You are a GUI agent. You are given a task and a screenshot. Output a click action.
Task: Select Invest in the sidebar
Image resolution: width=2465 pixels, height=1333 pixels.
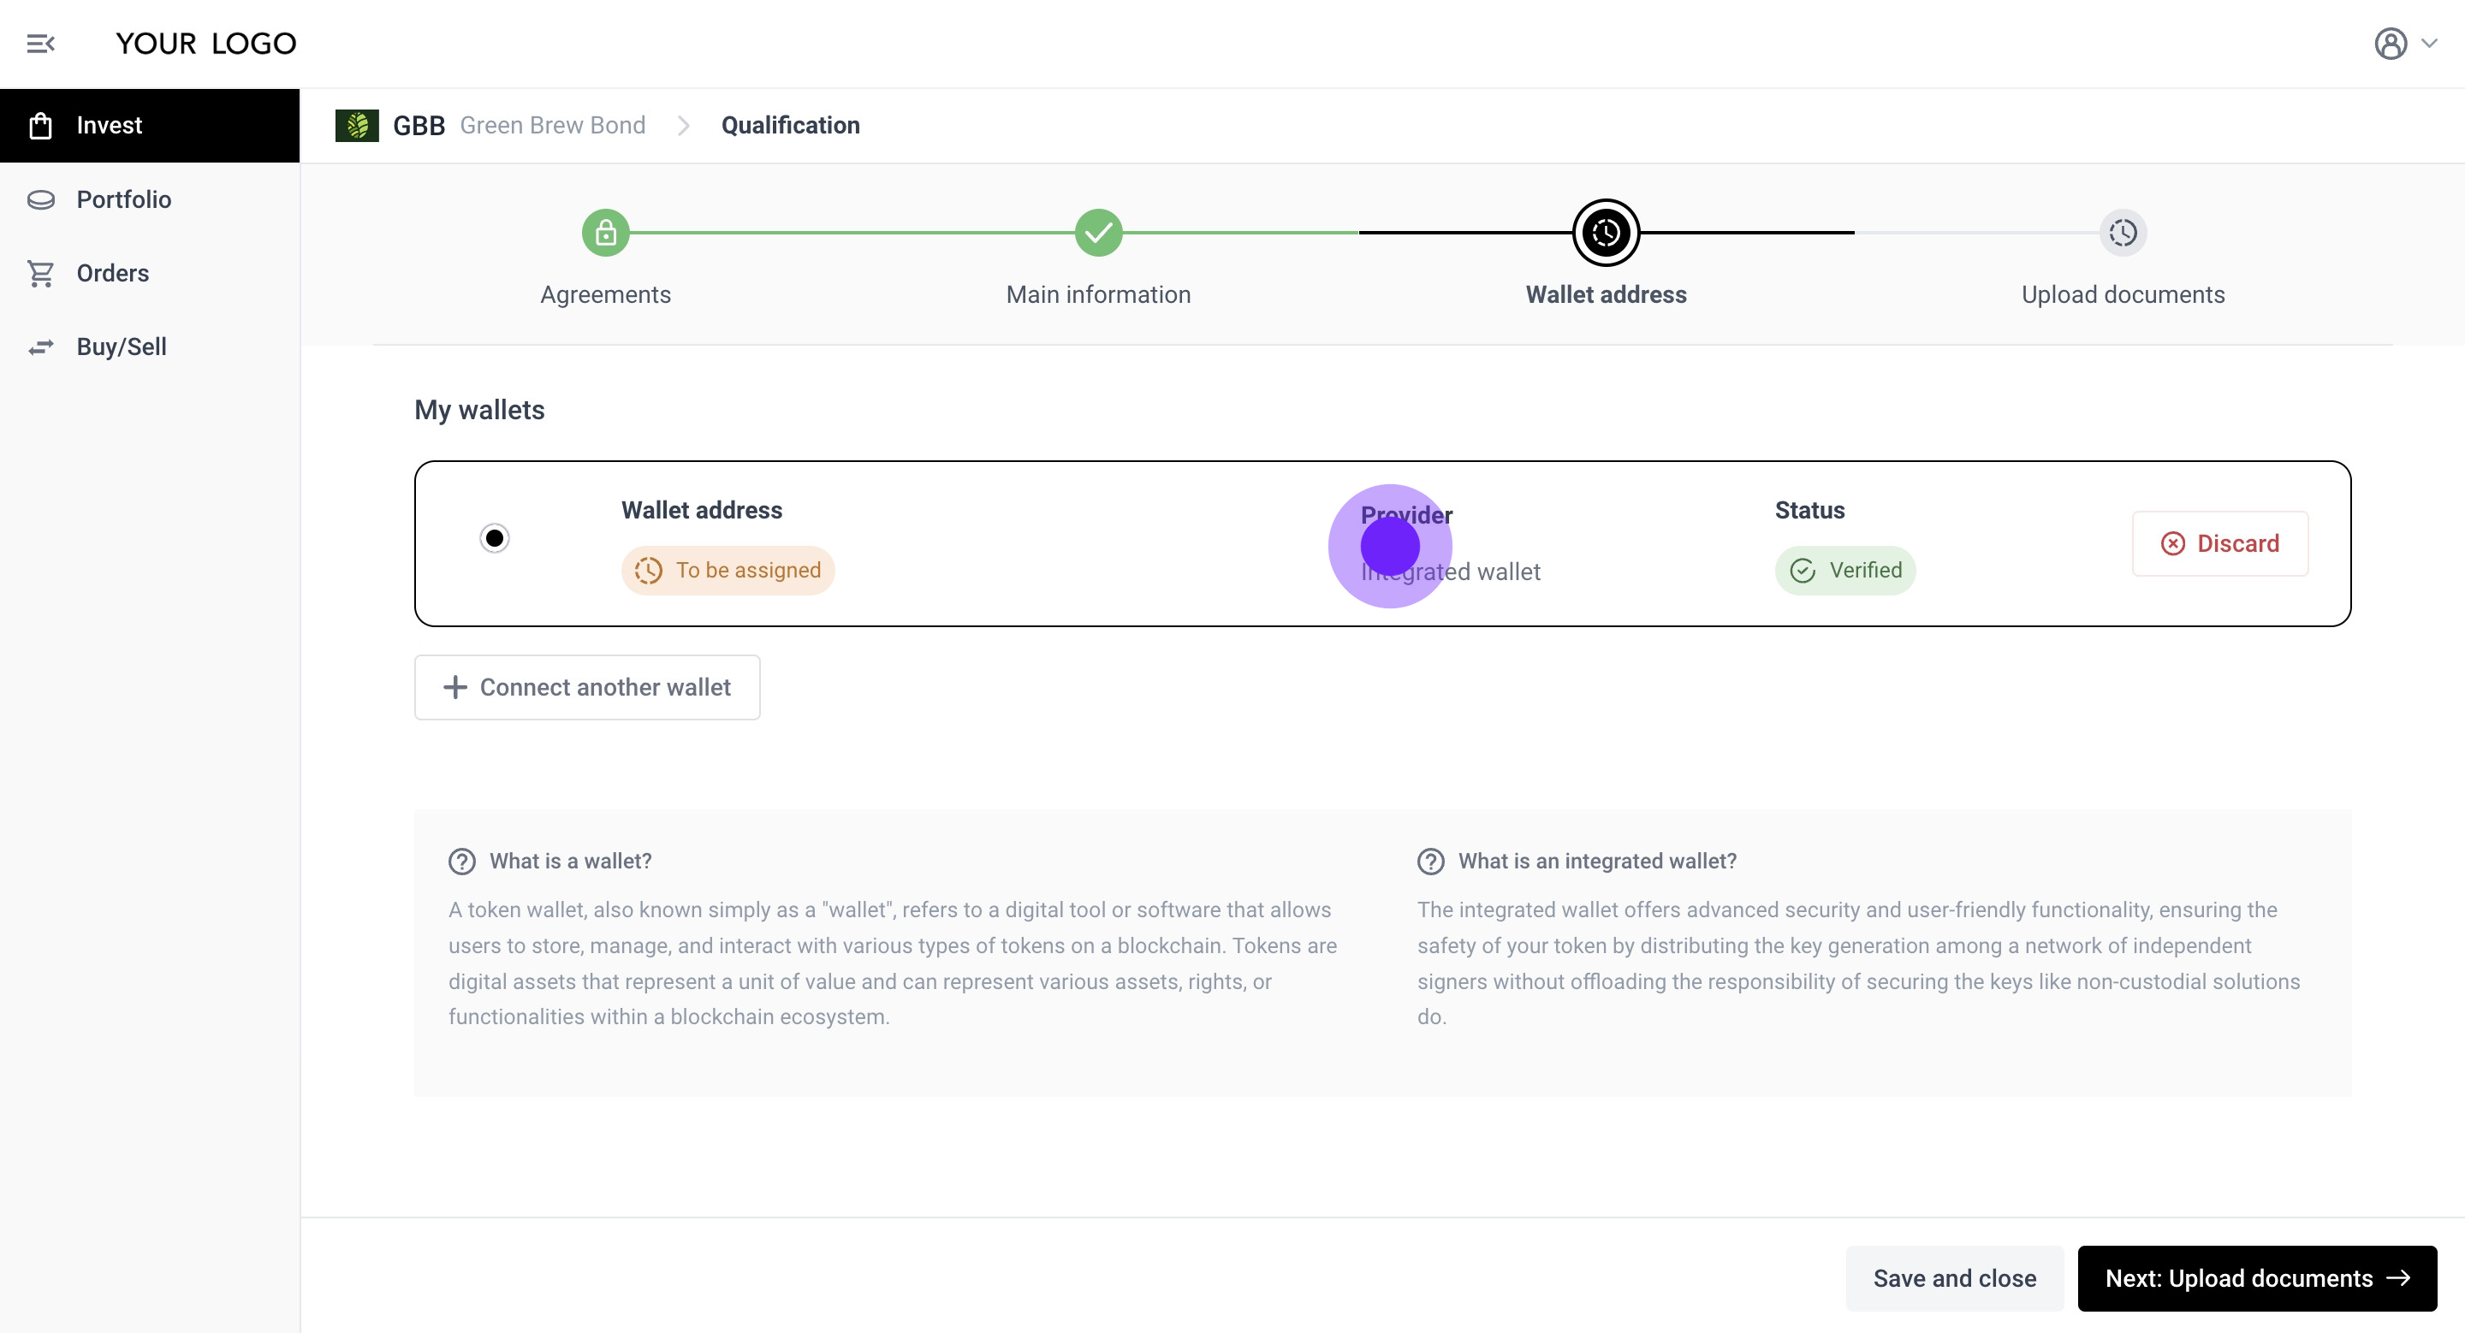coord(109,125)
